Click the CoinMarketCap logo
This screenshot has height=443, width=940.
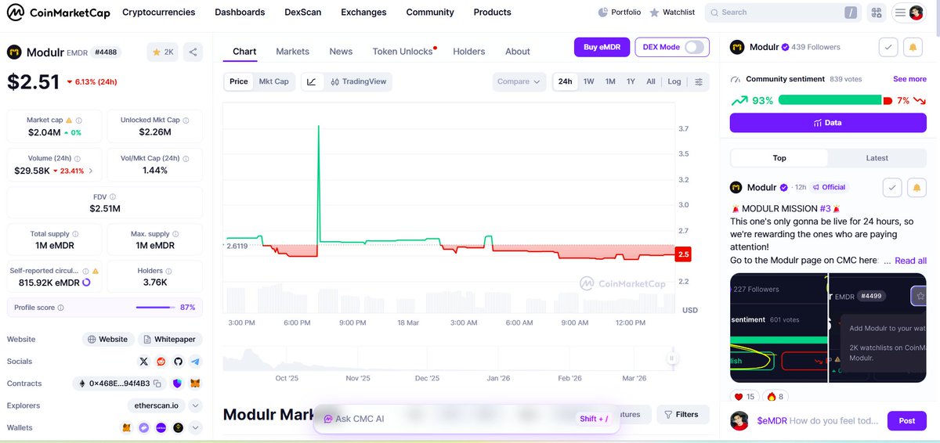59,13
